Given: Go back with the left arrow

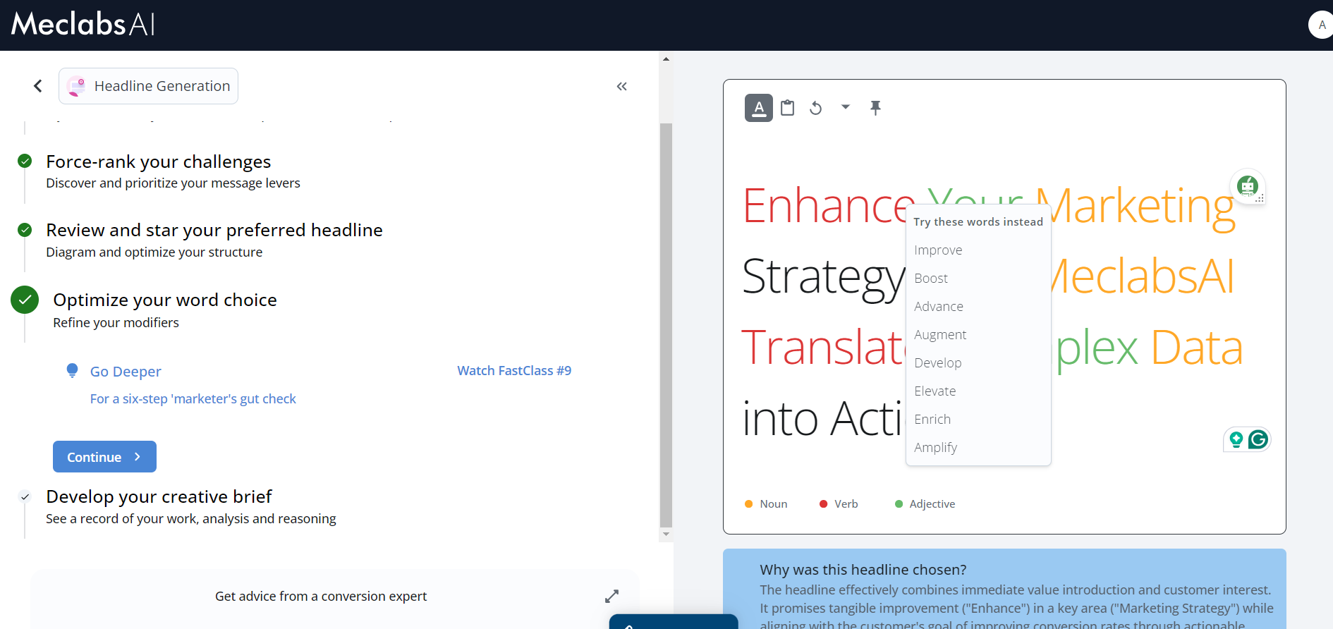Looking at the screenshot, I should [38, 86].
